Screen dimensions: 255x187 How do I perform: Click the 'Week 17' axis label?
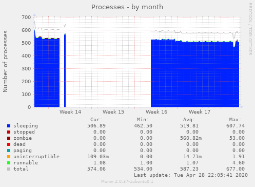pos(200,112)
